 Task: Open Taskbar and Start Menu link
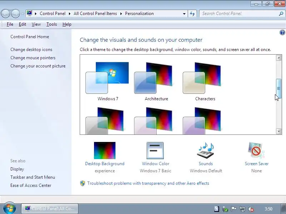click(x=33, y=177)
